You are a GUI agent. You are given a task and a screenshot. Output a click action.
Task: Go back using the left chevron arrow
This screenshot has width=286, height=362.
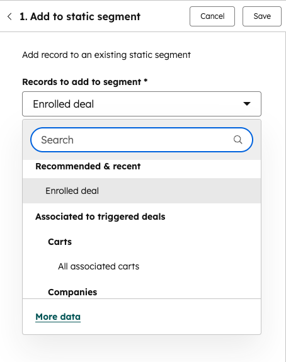tap(9, 16)
